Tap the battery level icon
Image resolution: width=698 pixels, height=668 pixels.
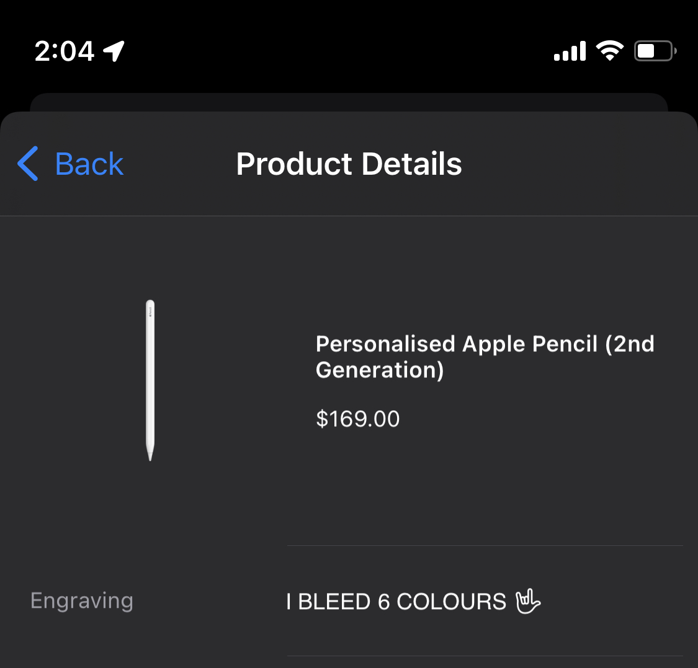pyautogui.click(x=654, y=51)
